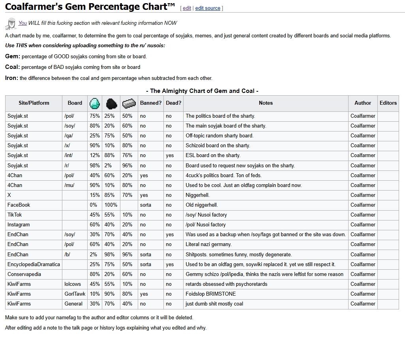Select the Dead? column header
The width and height of the screenshot is (405, 337).
[174, 103]
